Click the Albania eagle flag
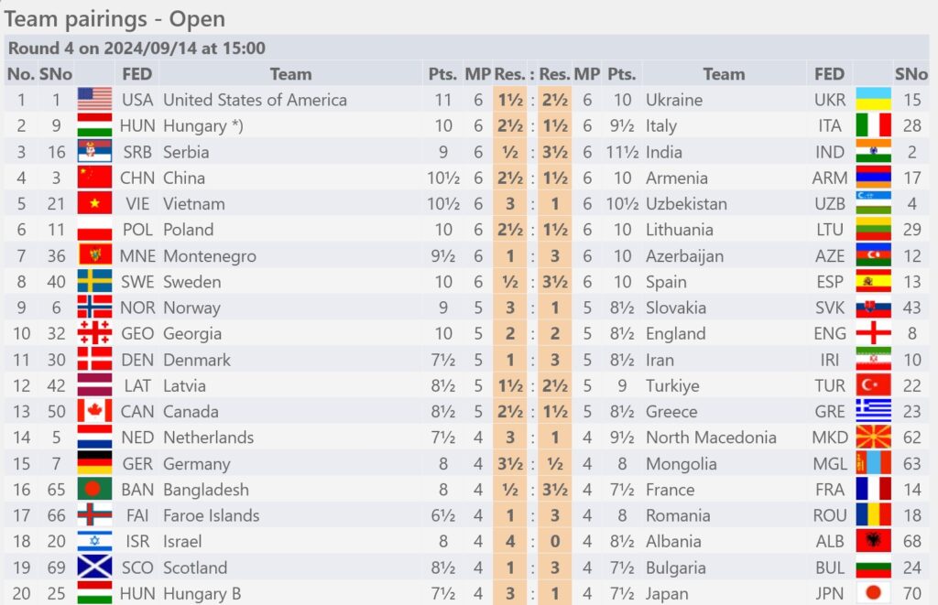The width and height of the screenshot is (938, 605). [873, 541]
